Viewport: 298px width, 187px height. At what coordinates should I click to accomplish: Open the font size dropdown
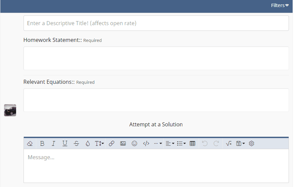pos(99,143)
